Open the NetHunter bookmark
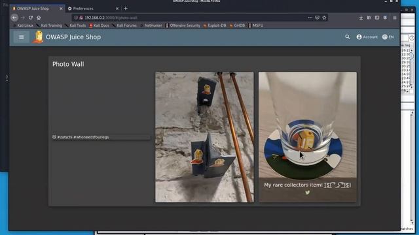 (x=151, y=25)
